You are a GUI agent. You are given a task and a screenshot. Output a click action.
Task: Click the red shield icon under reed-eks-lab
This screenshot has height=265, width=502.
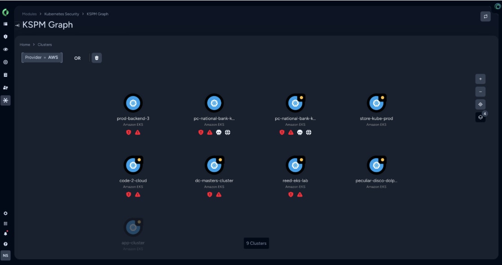pyautogui.click(x=291, y=194)
